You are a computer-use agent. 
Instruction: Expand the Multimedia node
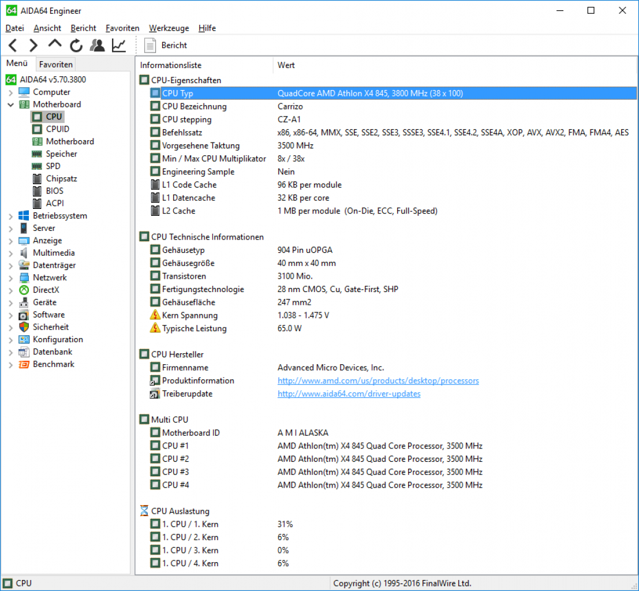click(10, 253)
